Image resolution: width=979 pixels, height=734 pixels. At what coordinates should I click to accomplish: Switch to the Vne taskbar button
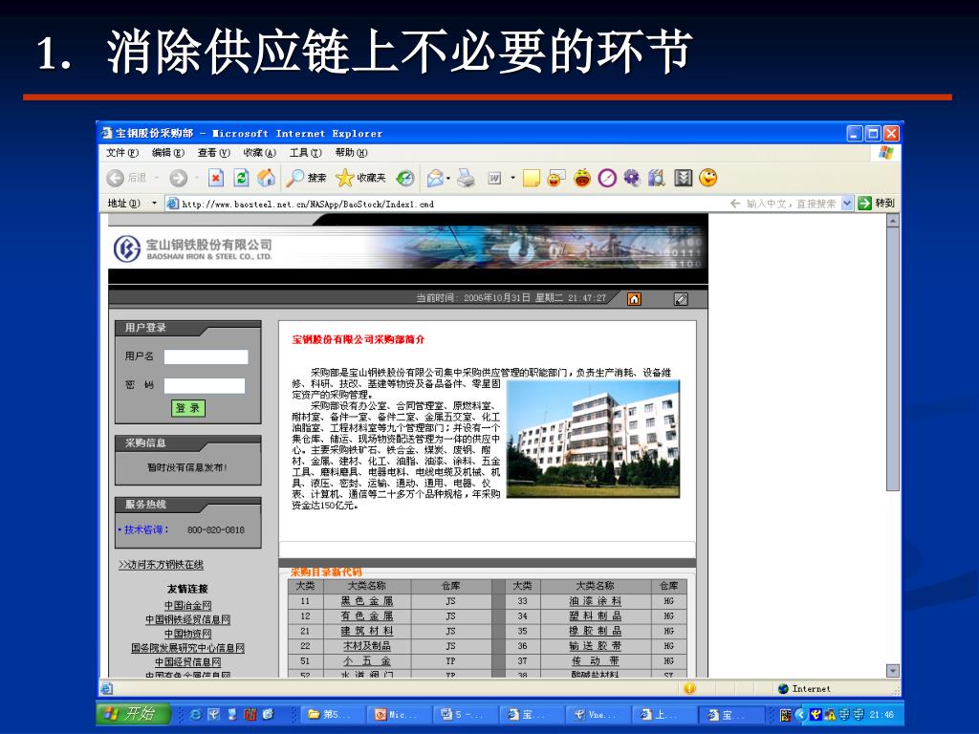(597, 715)
